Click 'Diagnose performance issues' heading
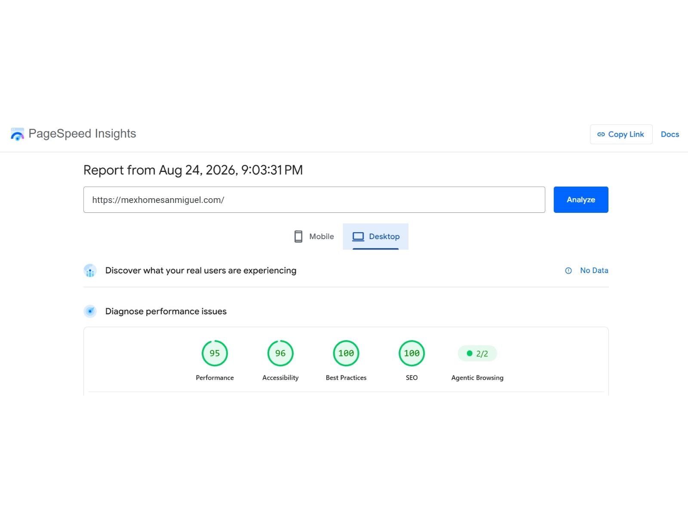Screen dimensions: 688x516 click(166, 311)
